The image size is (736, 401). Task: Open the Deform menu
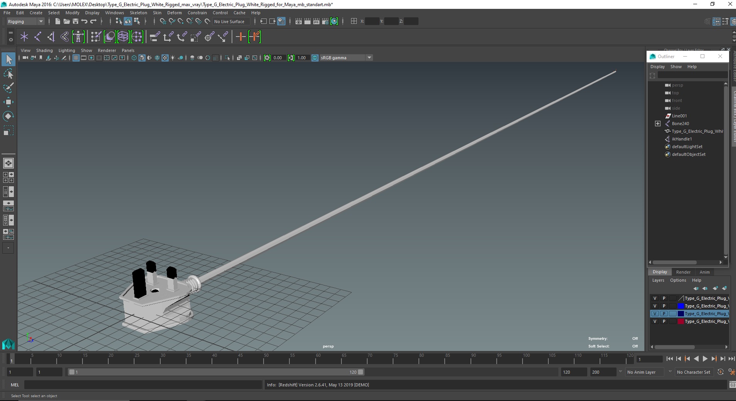click(174, 13)
